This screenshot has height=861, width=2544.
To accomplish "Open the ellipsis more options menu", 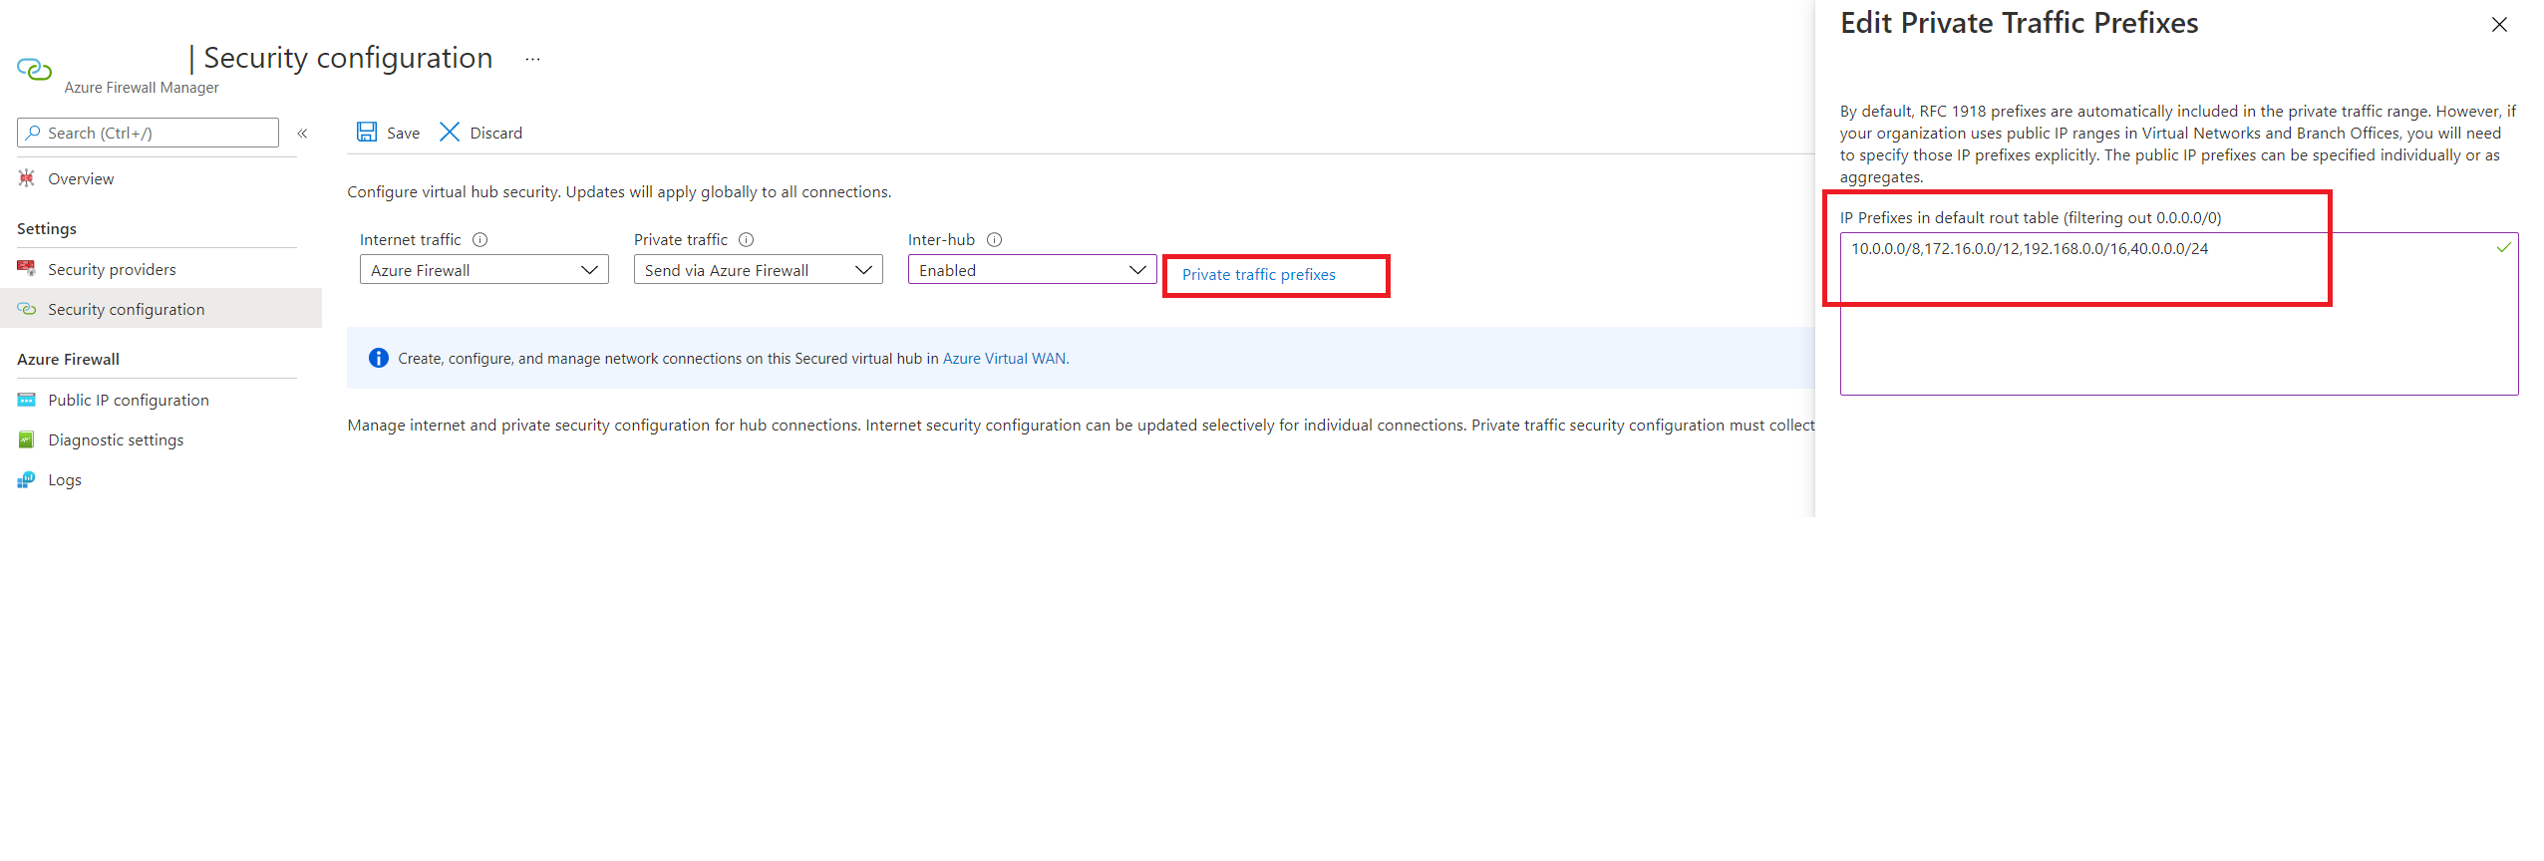I will point(533,60).
